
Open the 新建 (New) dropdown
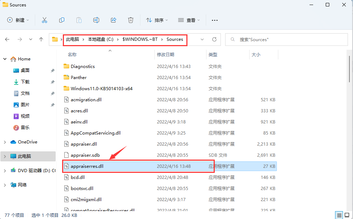click(x=18, y=20)
